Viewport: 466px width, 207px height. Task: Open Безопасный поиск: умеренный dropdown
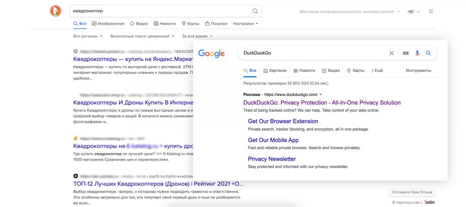tap(142, 36)
